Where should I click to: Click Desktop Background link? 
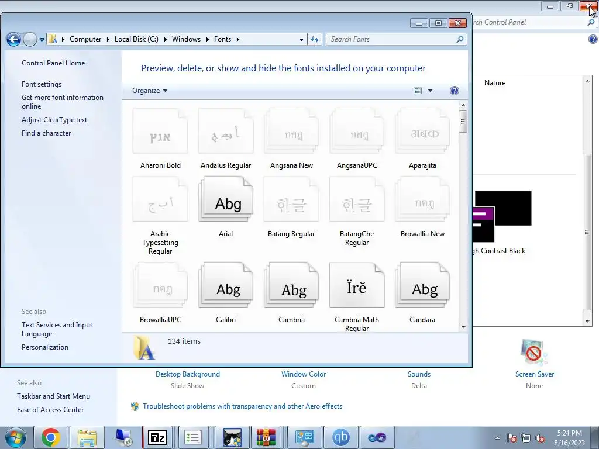188,374
